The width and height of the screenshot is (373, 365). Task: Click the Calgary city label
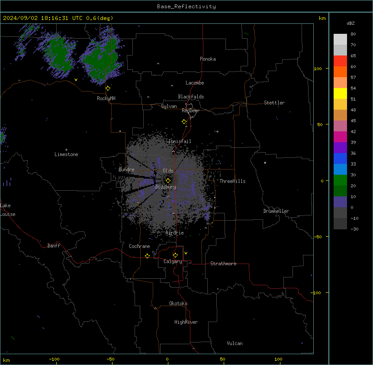point(173,261)
